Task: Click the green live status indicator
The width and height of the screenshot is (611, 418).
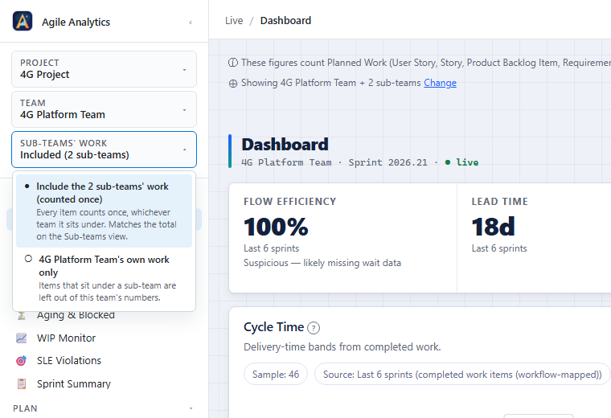Action: (x=462, y=162)
